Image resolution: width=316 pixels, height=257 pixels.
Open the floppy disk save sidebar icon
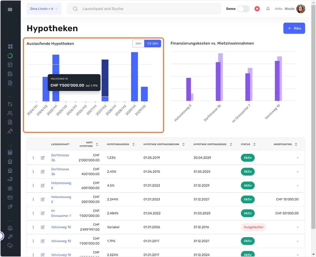coord(10,74)
